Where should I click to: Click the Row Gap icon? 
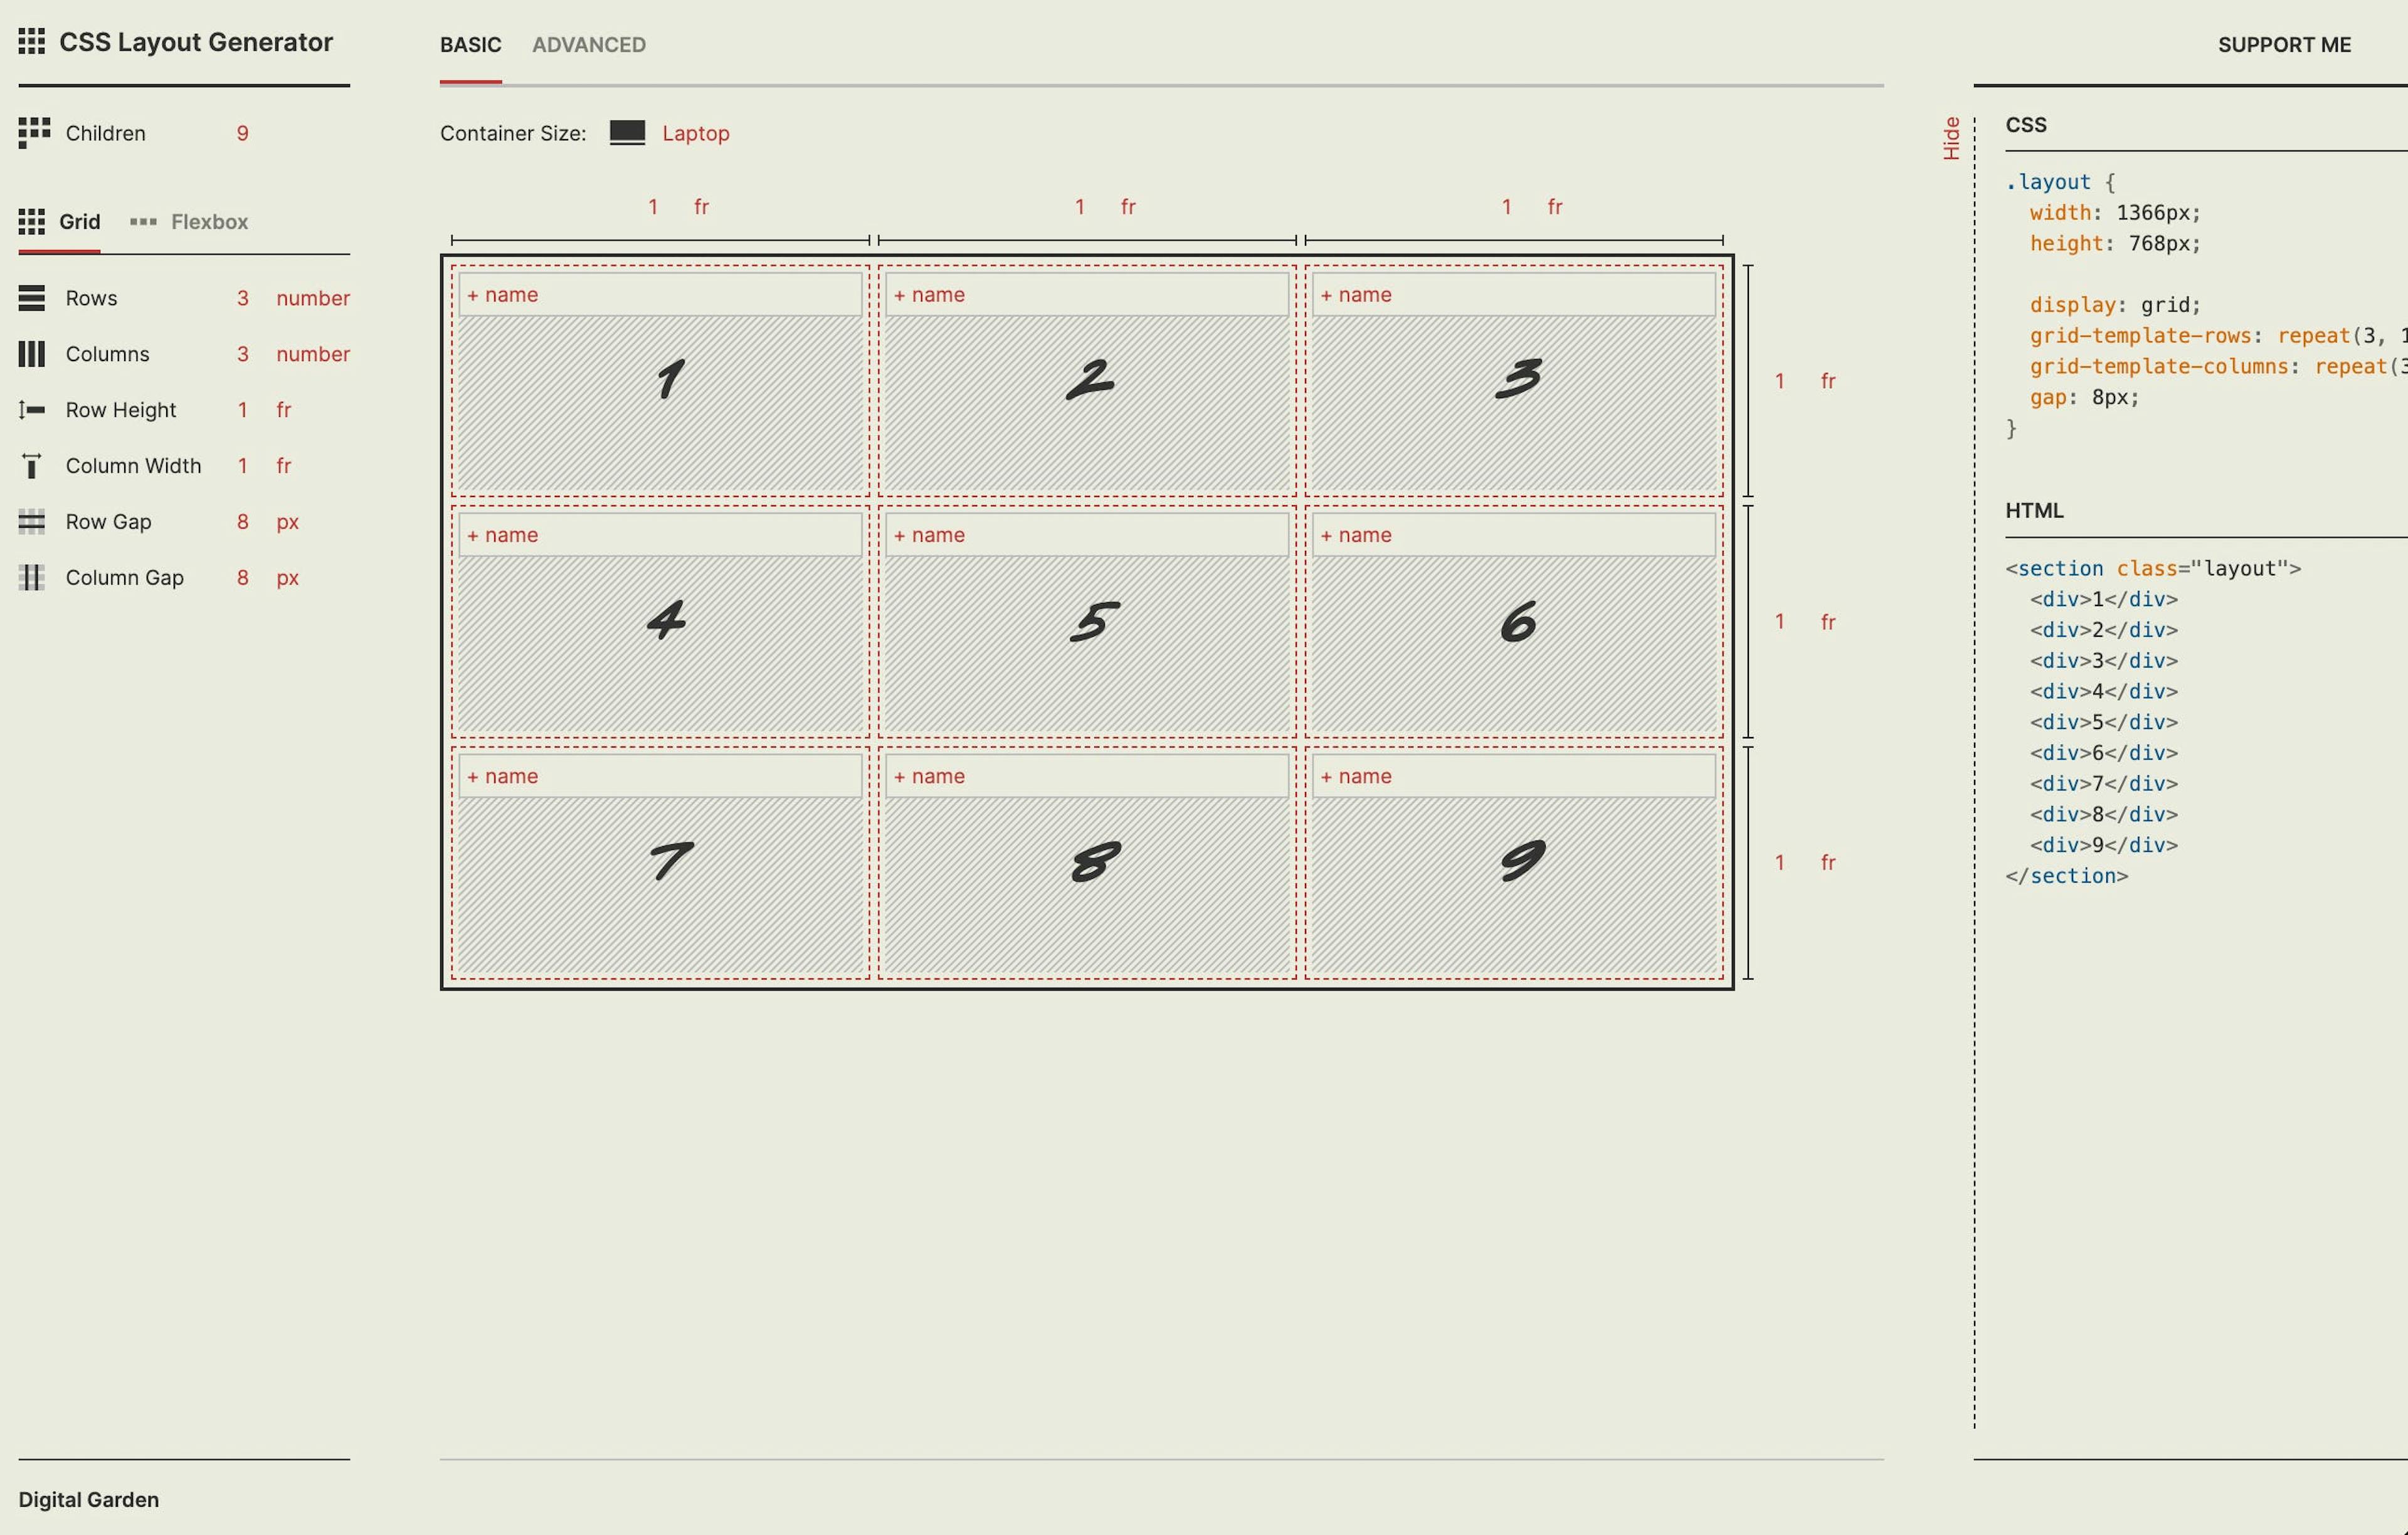pos(31,521)
